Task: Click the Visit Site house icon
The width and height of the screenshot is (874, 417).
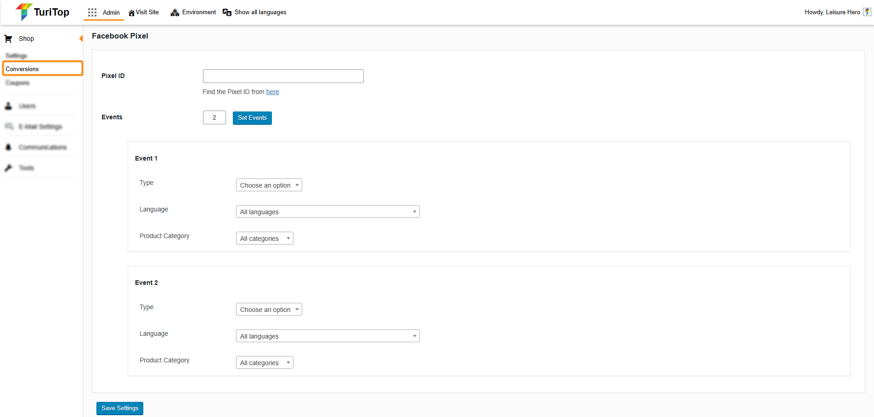Action: 131,13
